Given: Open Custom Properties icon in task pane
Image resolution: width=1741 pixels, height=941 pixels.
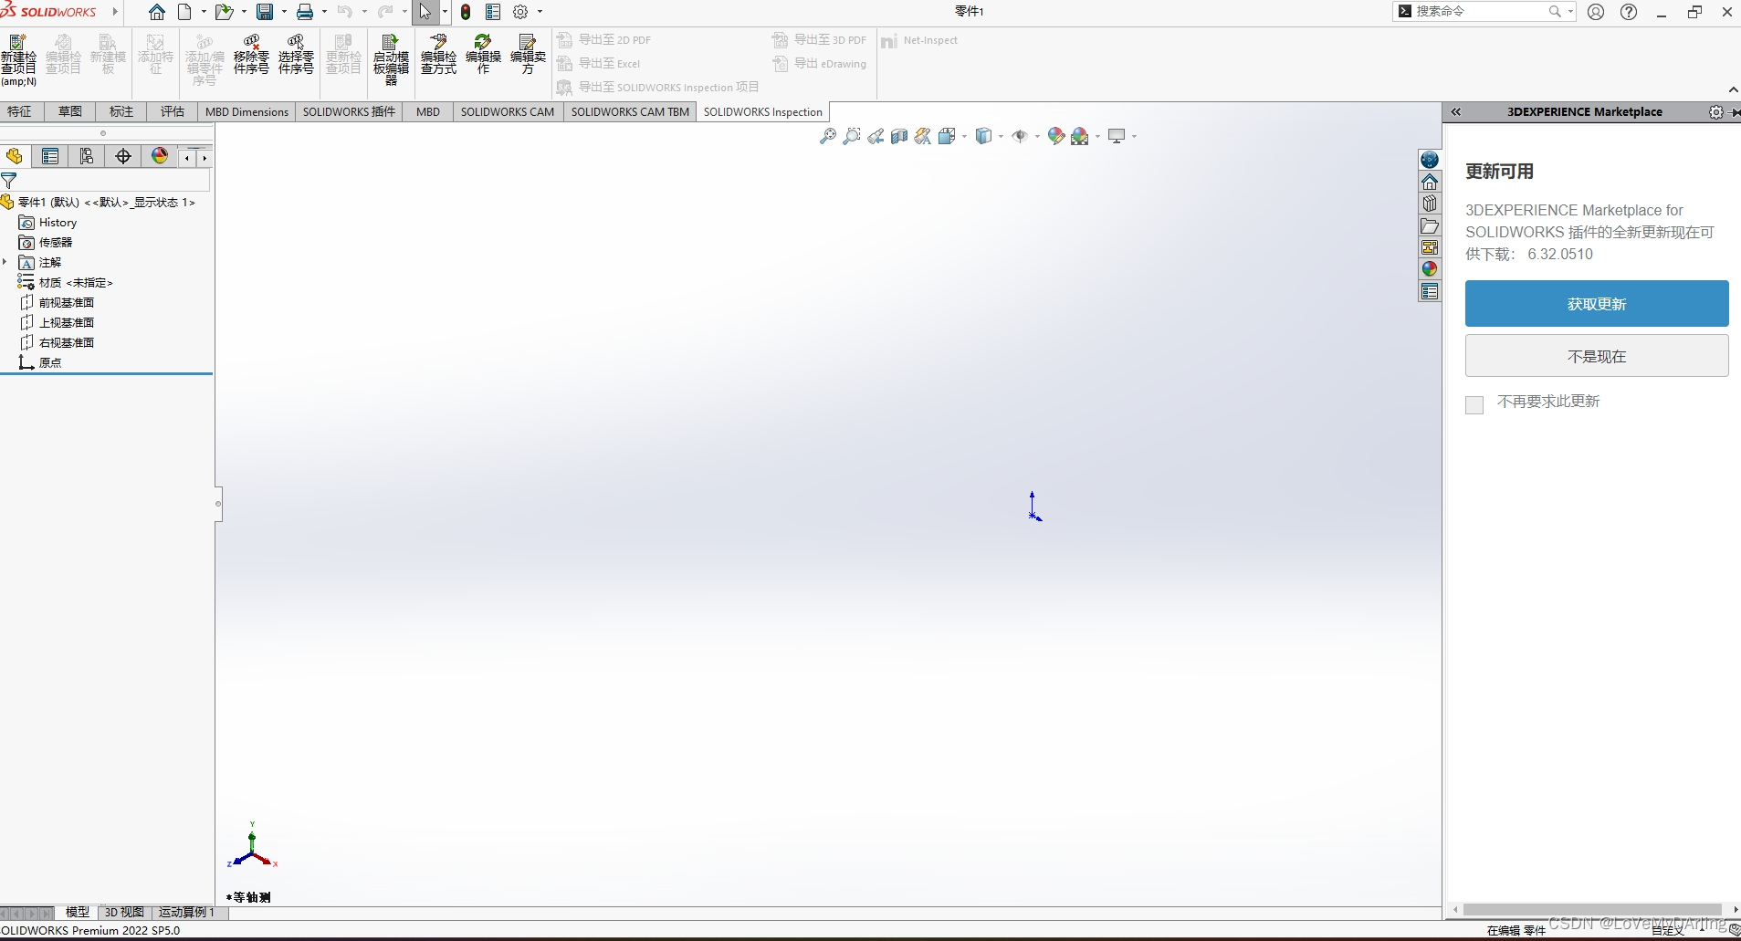Looking at the screenshot, I should (x=1430, y=291).
